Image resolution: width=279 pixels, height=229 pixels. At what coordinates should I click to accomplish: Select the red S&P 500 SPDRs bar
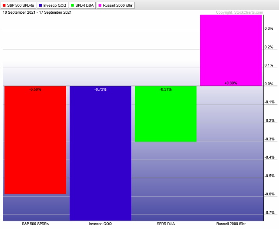pyautogui.click(x=35, y=140)
